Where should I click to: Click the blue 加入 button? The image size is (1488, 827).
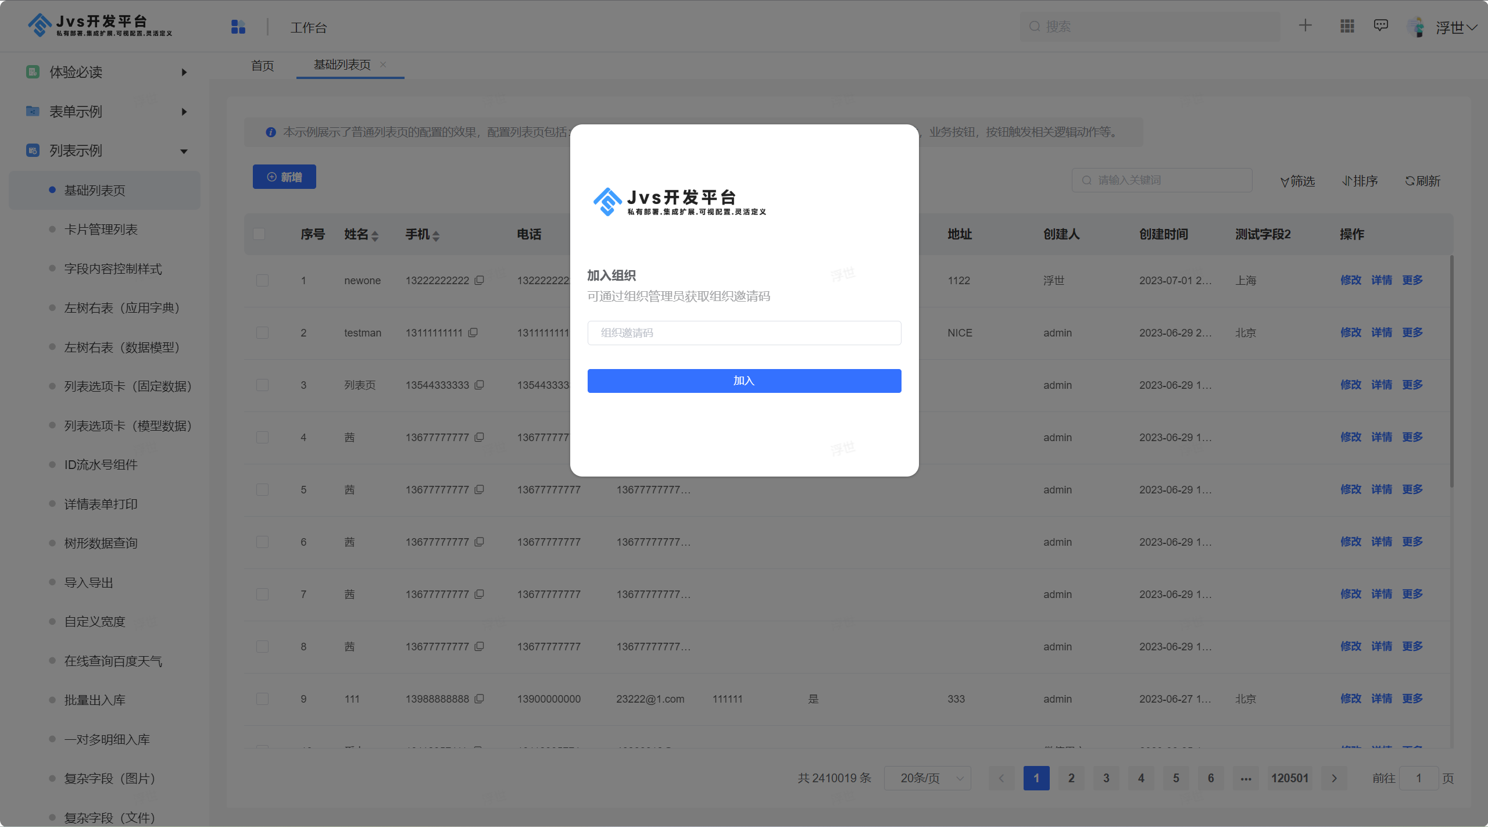tap(744, 381)
